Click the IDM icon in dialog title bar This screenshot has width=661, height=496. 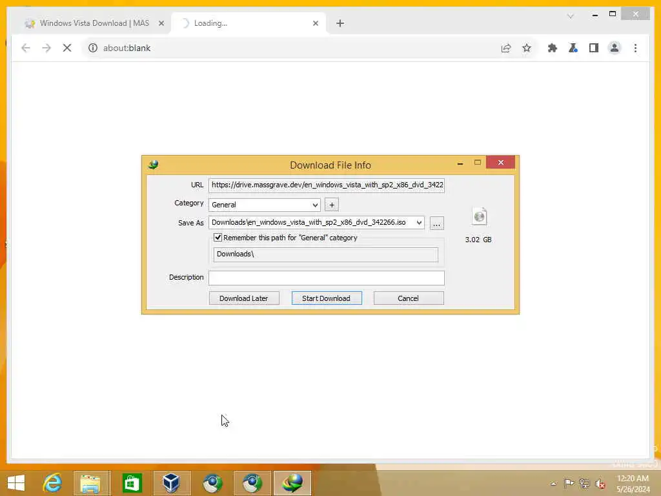[154, 164]
